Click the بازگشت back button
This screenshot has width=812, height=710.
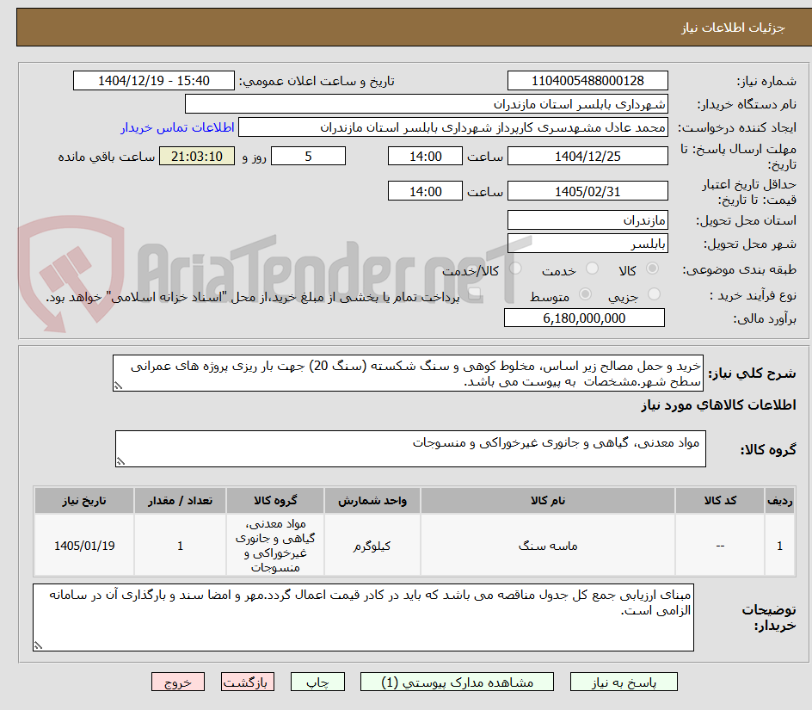(x=248, y=682)
